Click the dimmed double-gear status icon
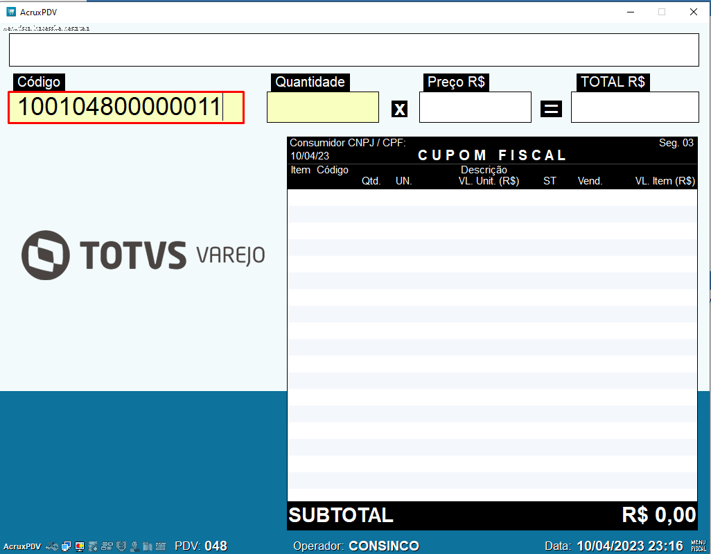The image size is (711, 554). (107, 546)
